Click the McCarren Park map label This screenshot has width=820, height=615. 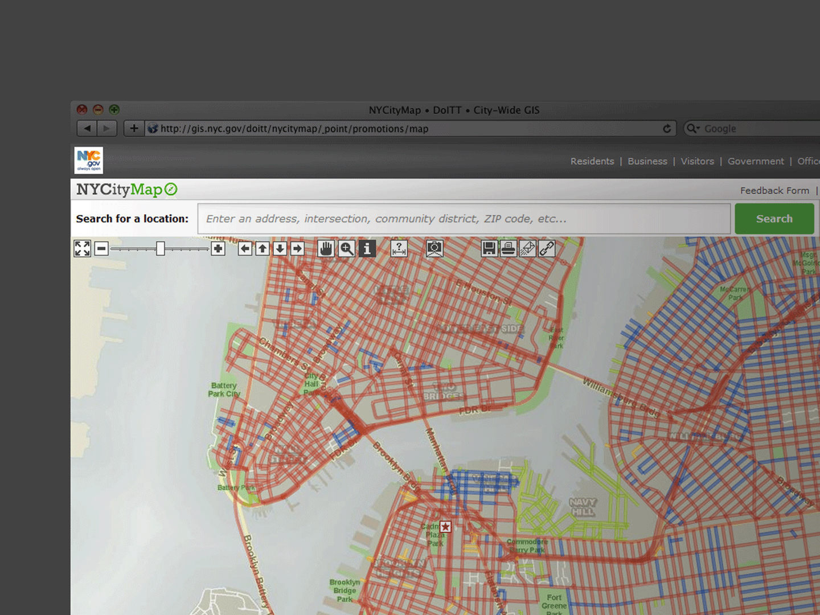tap(735, 293)
